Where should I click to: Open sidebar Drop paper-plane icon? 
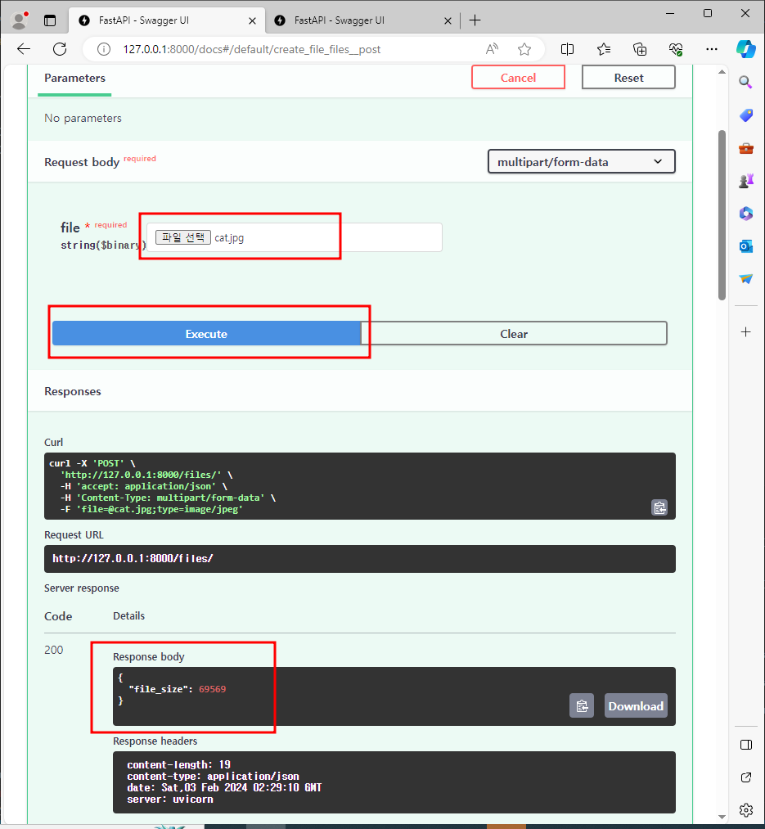pyautogui.click(x=745, y=278)
